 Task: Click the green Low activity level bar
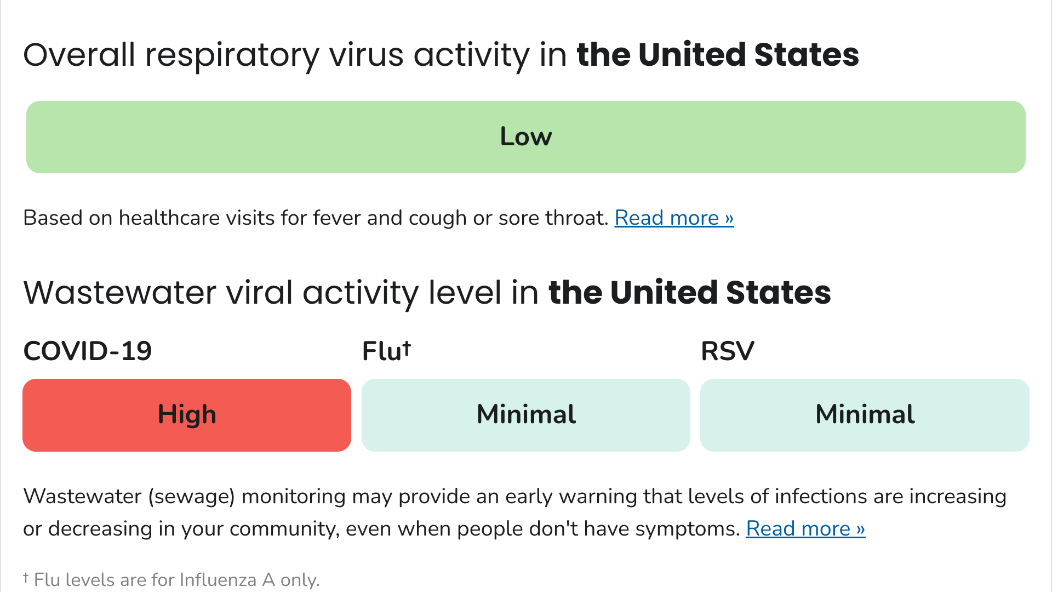[525, 137]
